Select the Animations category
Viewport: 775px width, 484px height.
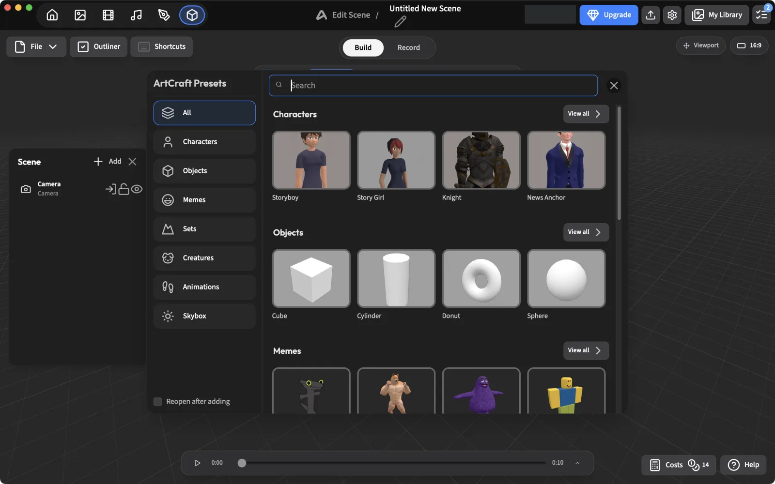(204, 287)
